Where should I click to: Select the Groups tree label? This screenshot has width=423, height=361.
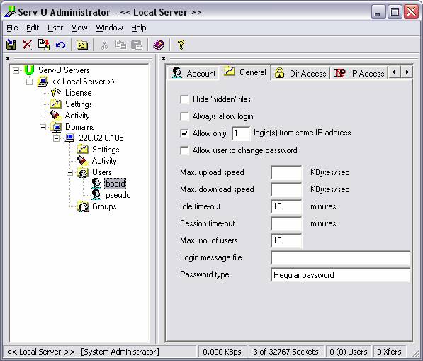[104, 206]
